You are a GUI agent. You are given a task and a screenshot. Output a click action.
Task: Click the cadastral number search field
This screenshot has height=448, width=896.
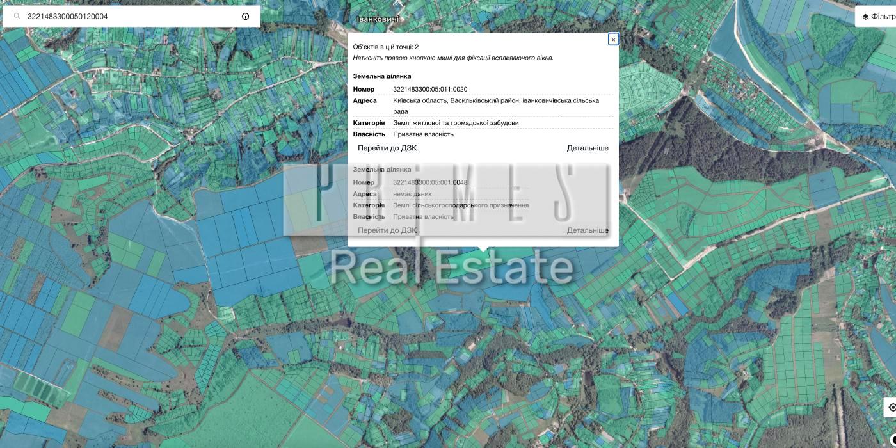(x=128, y=17)
